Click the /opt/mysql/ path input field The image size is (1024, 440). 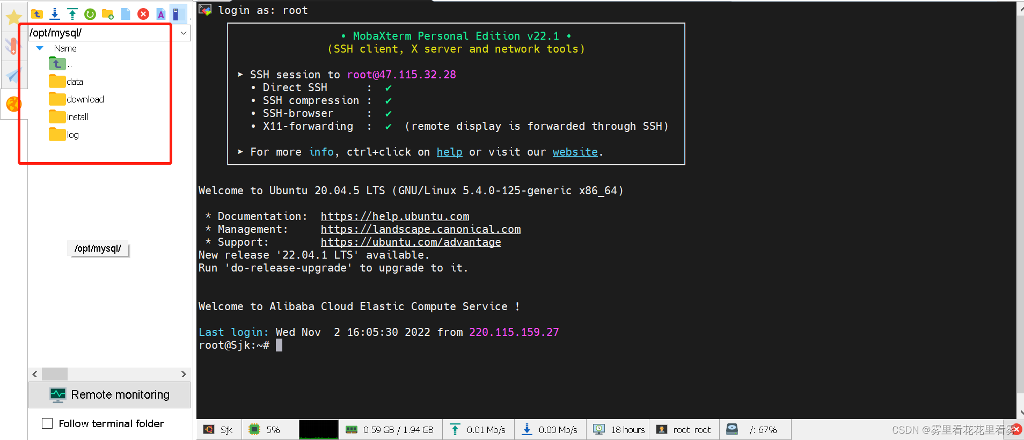[x=103, y=33]
